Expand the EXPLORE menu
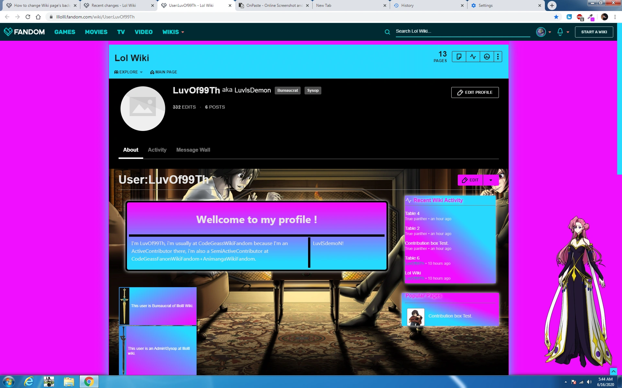Viewport: 622px width, 388px height. 129,72
